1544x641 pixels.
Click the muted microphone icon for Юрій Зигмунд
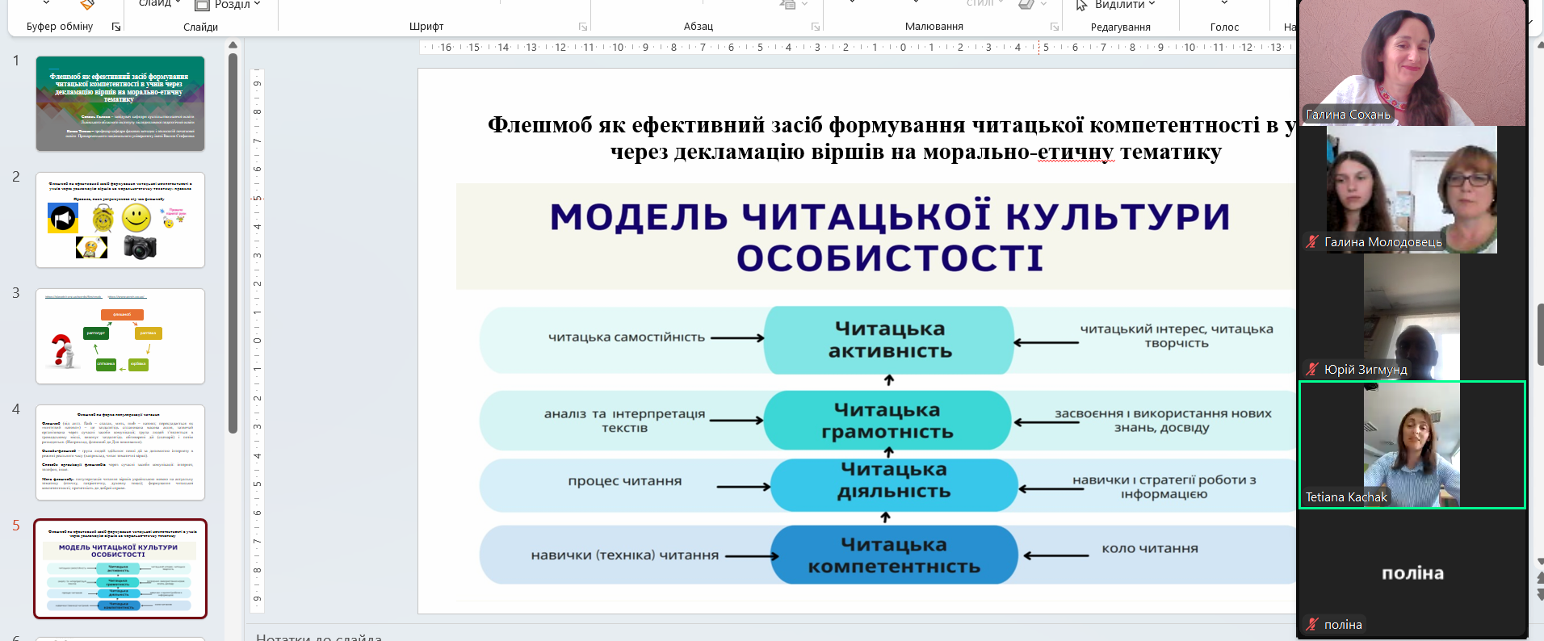pyautogui.click(x=1311, y=369)
